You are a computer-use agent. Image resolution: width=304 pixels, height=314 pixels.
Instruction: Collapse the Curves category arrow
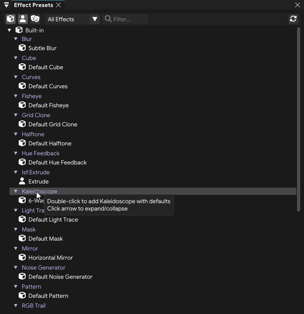pos(16,77)
